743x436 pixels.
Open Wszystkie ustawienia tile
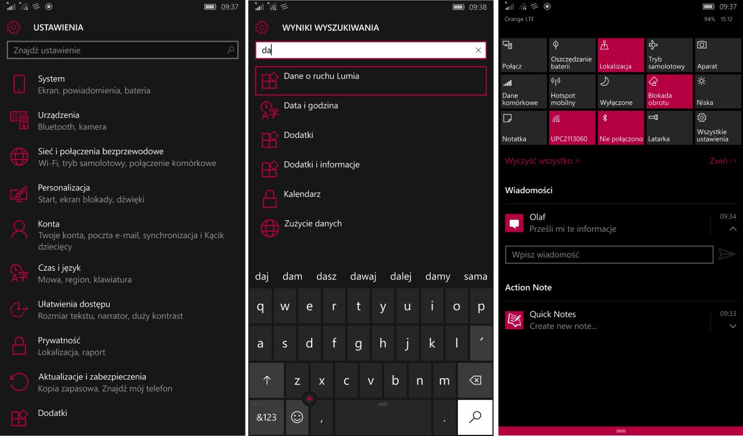click(x=718, y=128)
